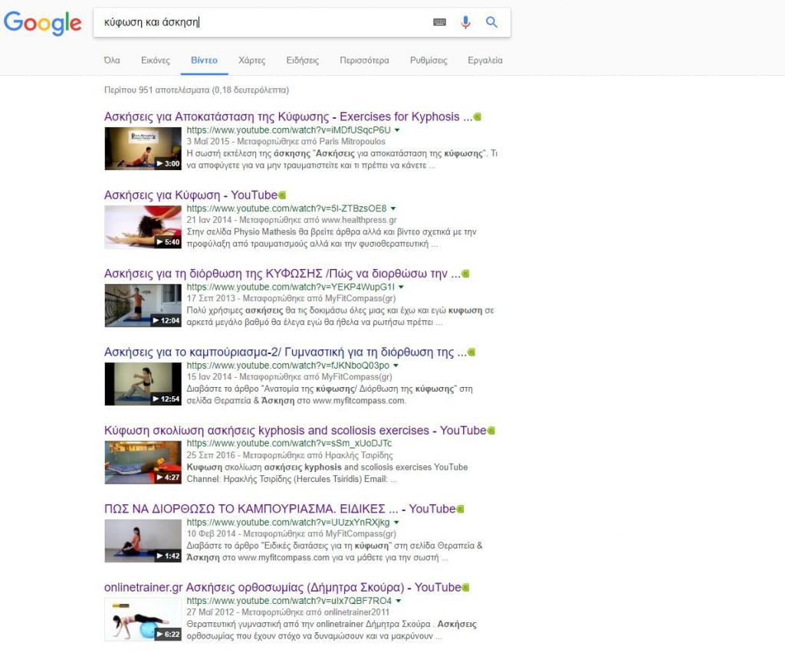This screenshot has width=785, height=656.
Task: Click URL youtube.com/watch?v=sSm_xUoDJTc
Action: pos(289,444)
